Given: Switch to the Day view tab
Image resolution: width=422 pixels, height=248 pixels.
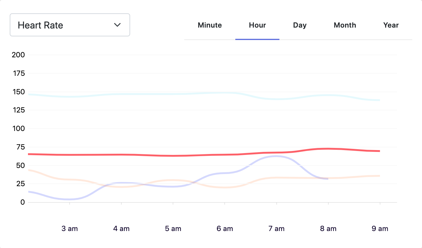Looking at the screenshot, I should point(299,25).
